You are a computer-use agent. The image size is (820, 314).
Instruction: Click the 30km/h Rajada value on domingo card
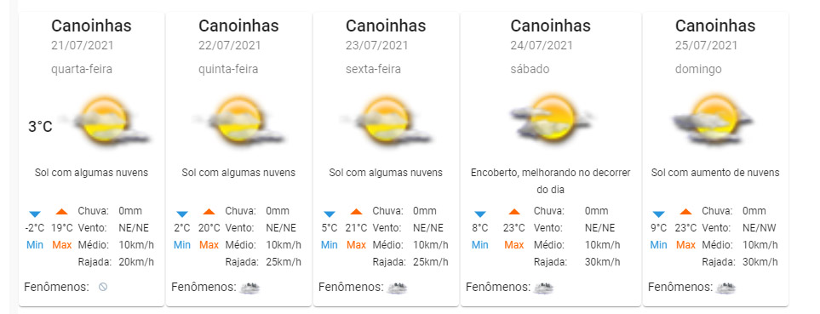[760, 262]
